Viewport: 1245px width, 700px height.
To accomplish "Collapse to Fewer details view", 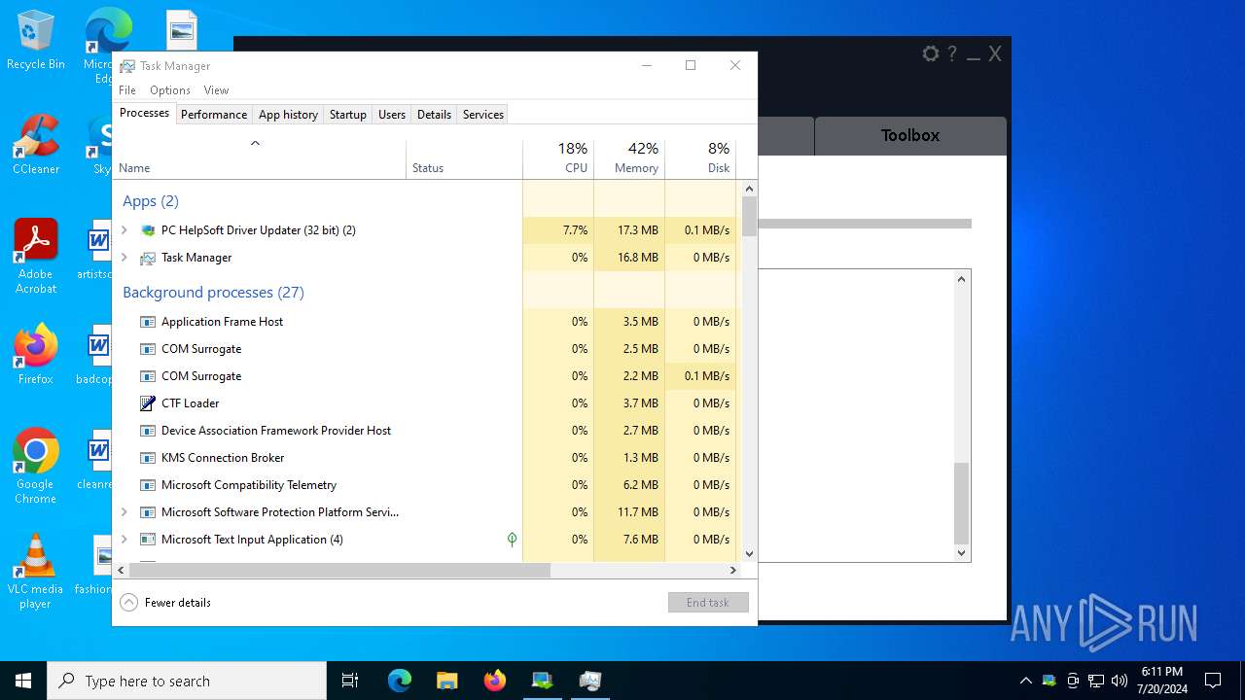I will [x=165, y=603].
